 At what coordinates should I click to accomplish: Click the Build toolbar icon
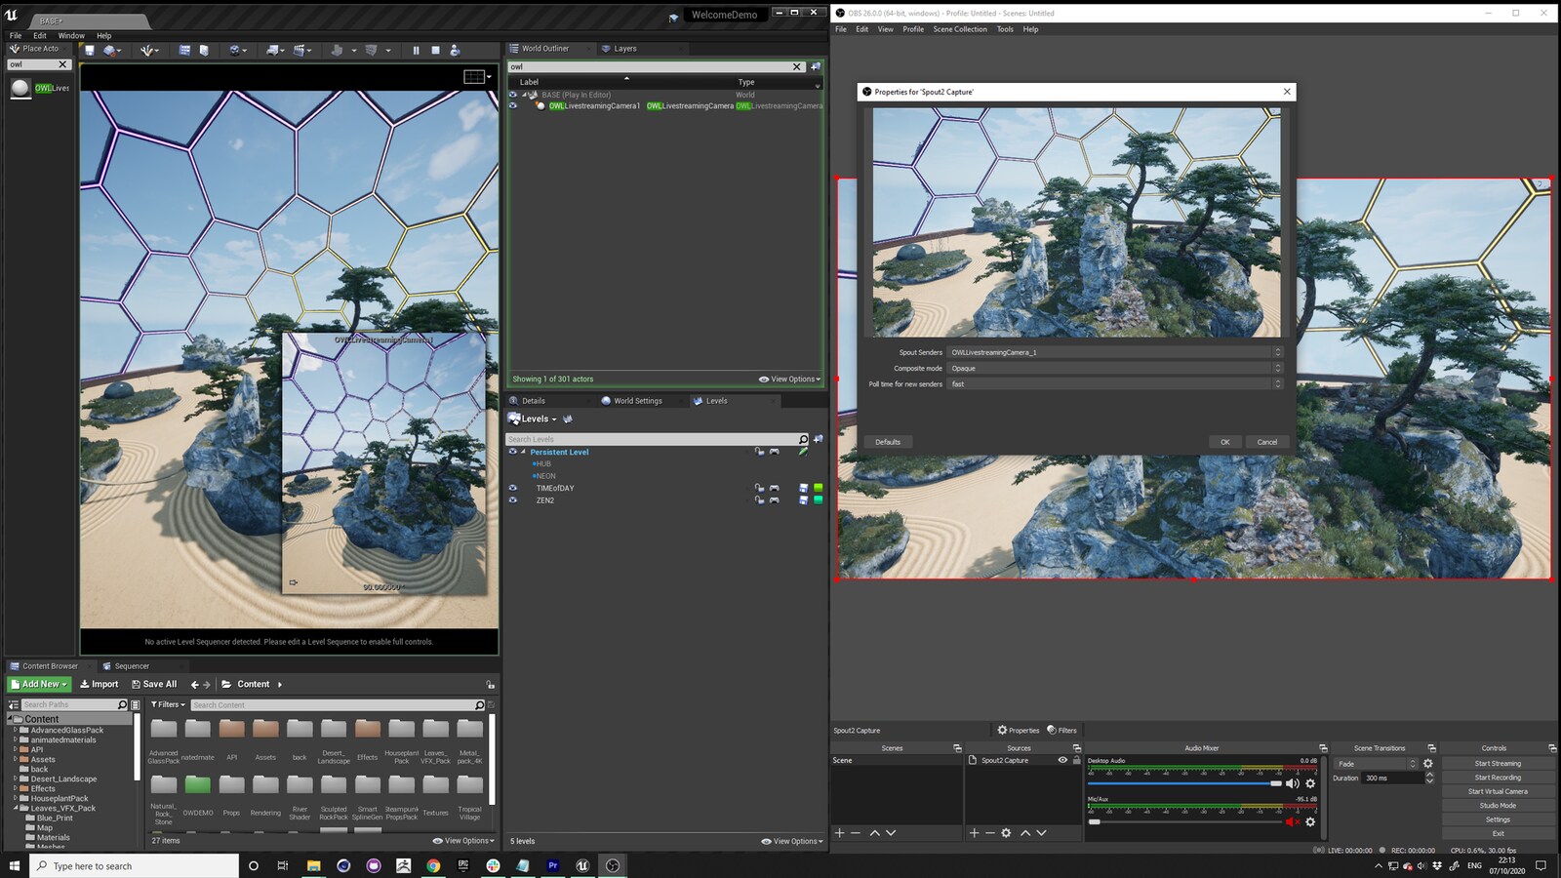click(337, 50)
